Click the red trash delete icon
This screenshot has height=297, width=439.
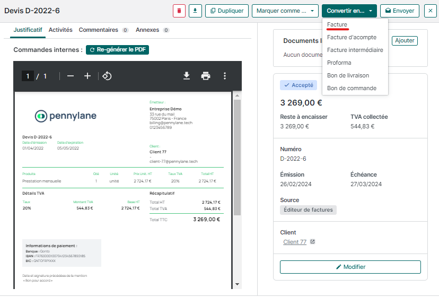(179, 11)
